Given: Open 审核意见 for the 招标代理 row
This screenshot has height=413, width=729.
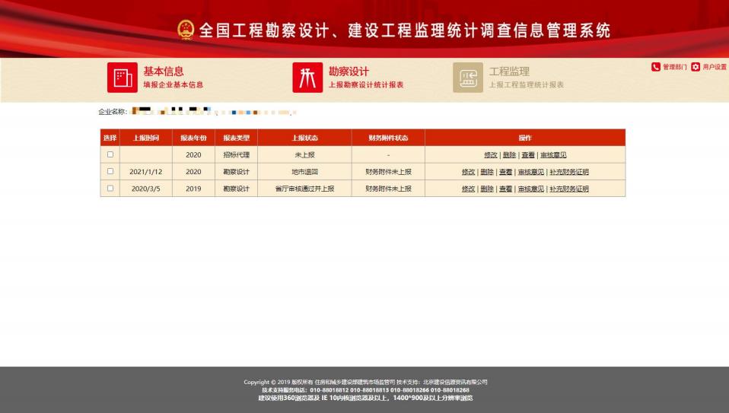Looking at the screenshot, I should click(553, 155).
